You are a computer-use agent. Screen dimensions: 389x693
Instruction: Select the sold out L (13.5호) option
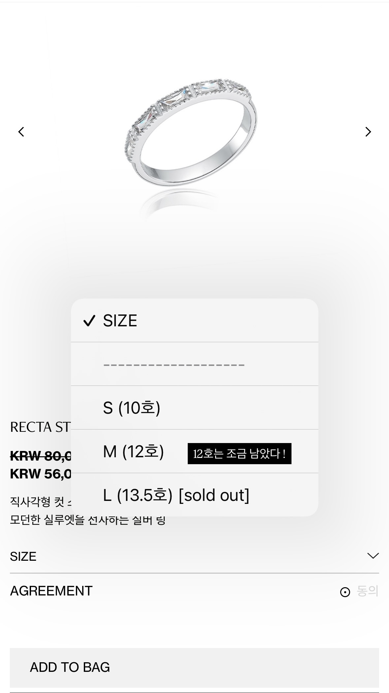click(x=176, y=495)
